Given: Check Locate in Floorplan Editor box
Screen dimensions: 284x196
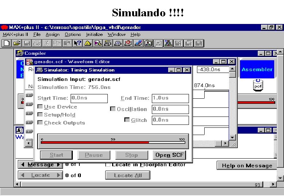Looking at the screenshot, I should pyautogui.click(x=108, y=164).
